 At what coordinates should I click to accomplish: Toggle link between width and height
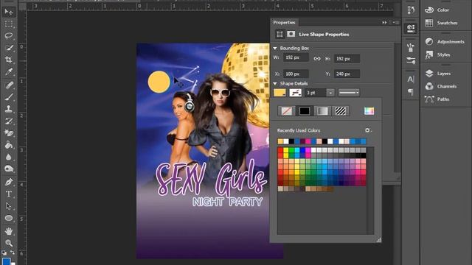317,59
